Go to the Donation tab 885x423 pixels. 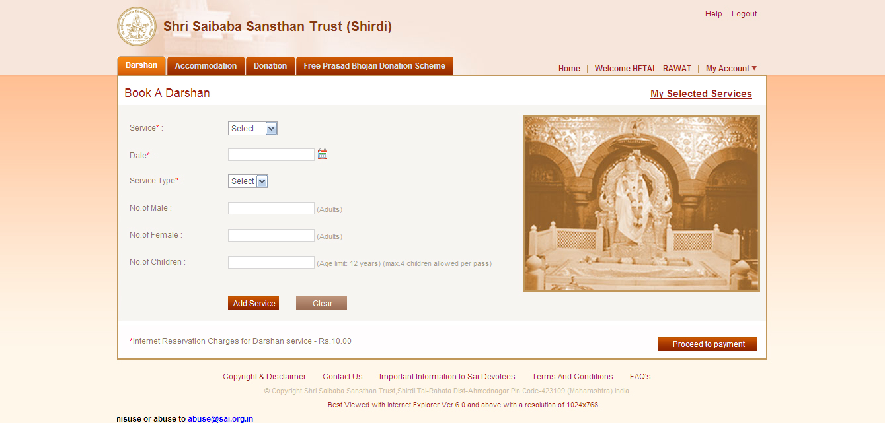(x=270, y=66)
